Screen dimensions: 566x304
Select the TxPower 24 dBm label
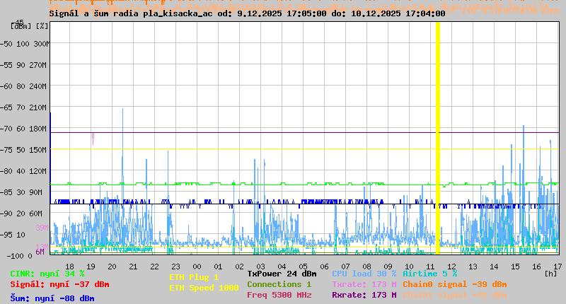(x=282, y=274)
